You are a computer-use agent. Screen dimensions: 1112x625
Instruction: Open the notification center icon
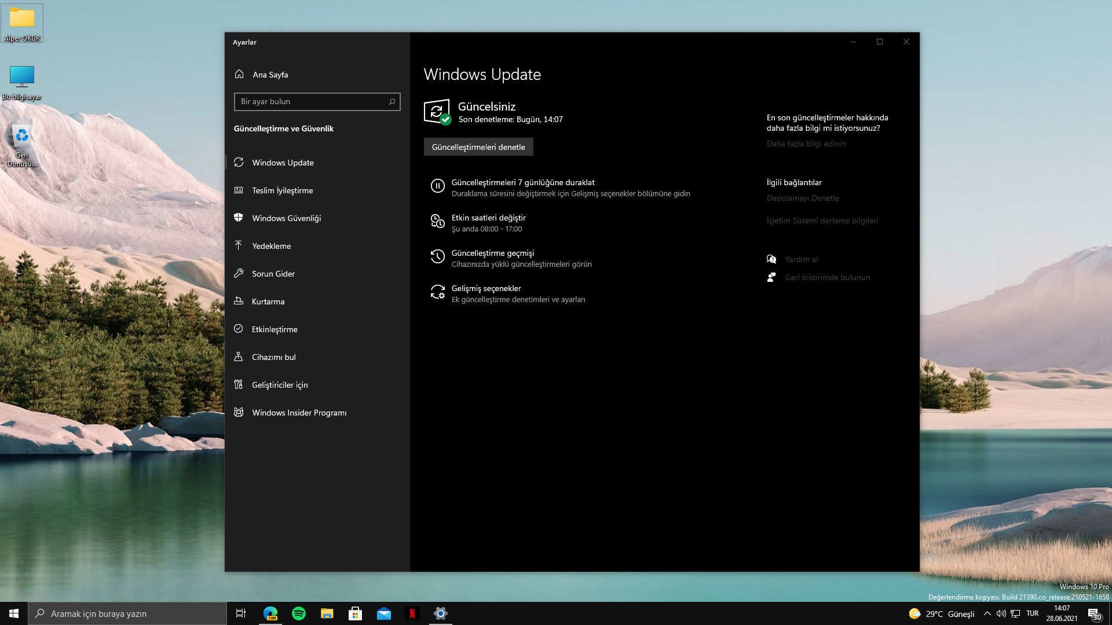1093,614
